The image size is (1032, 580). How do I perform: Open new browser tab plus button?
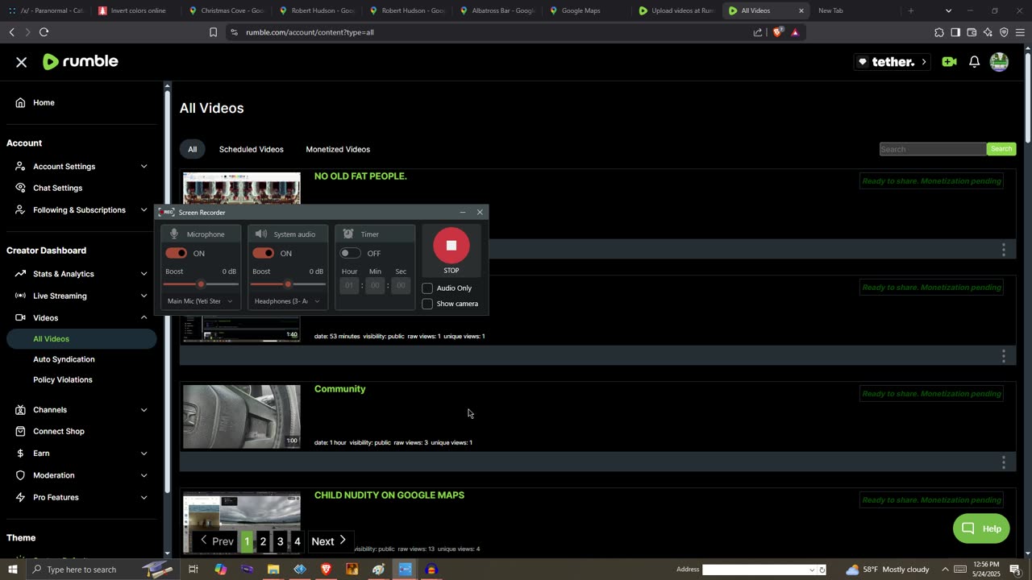click(x=910, y=10)
